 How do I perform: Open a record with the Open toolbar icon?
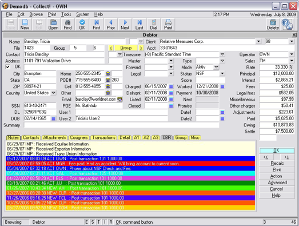pos(53,25)
